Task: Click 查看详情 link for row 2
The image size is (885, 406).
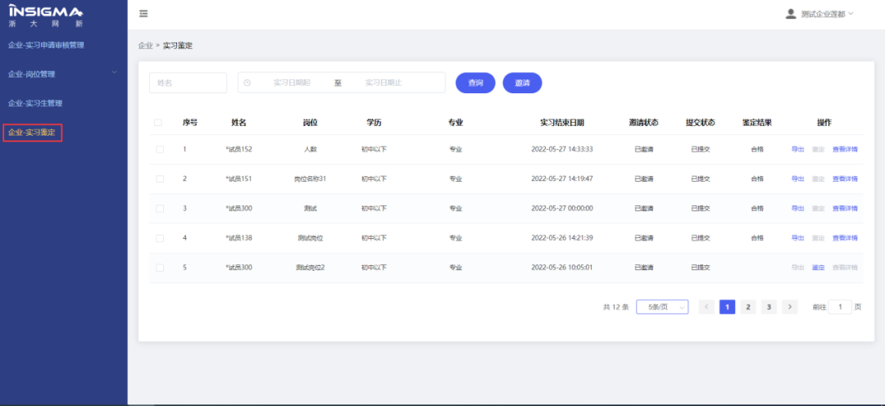Action: pyautogui.click(x=844, y=178)
